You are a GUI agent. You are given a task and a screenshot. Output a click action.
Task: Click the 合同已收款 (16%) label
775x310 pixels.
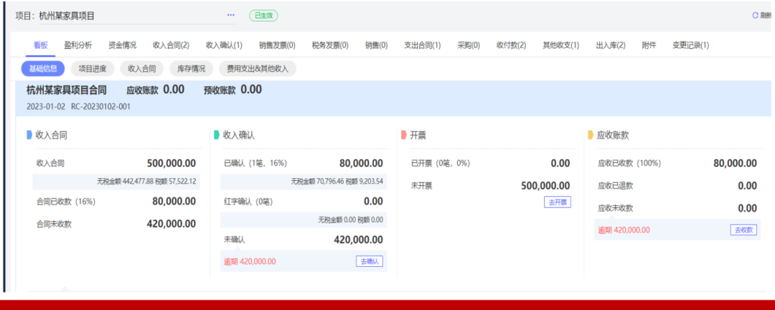66,201
